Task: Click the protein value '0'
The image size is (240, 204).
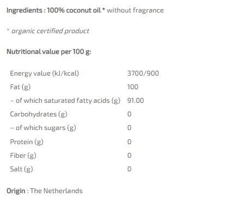Action: click(x=130, y=142)
